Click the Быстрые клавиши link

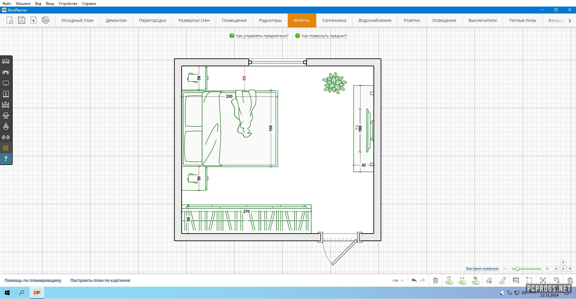(x=482, y=268)
